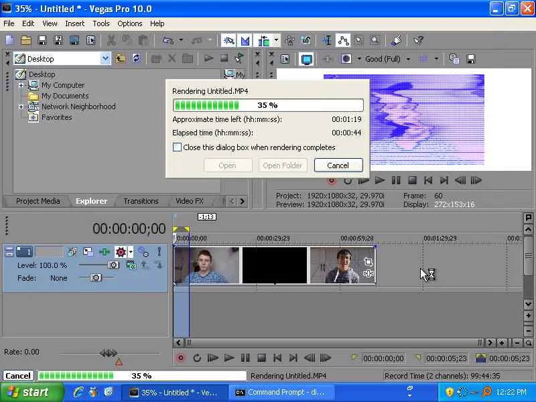Toggle Preview on External Monitor icon
This screenshot has height=402, width=536.
click(307, 59)
